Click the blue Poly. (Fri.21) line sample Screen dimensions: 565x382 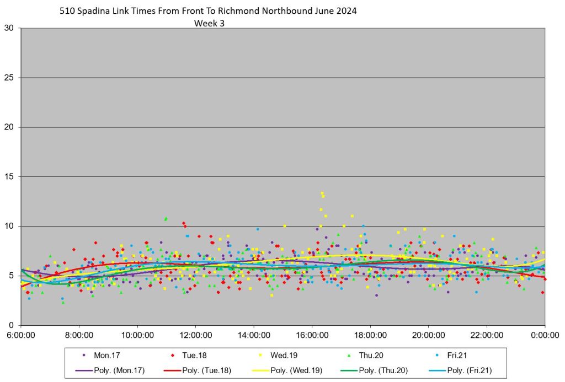tap(438, 370)
